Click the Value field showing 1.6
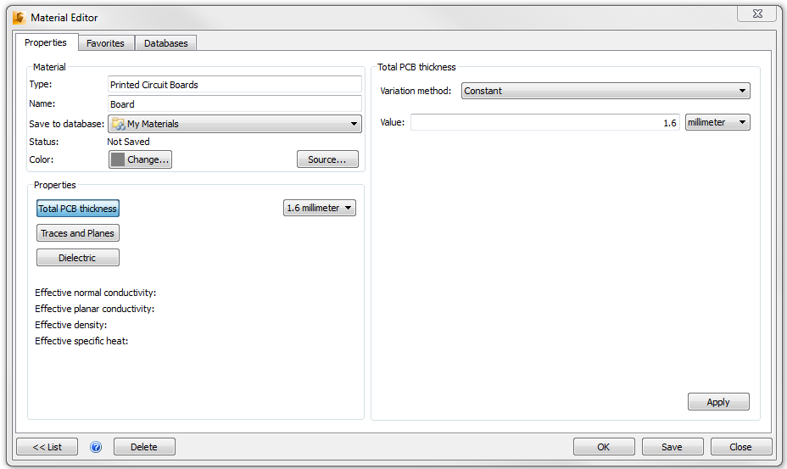 [x=545, y=122]
